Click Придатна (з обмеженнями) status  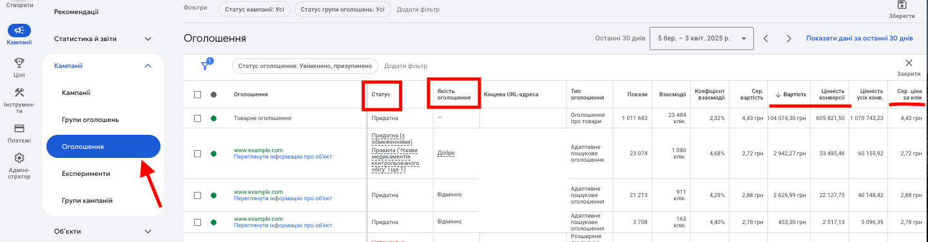(392, 139)
